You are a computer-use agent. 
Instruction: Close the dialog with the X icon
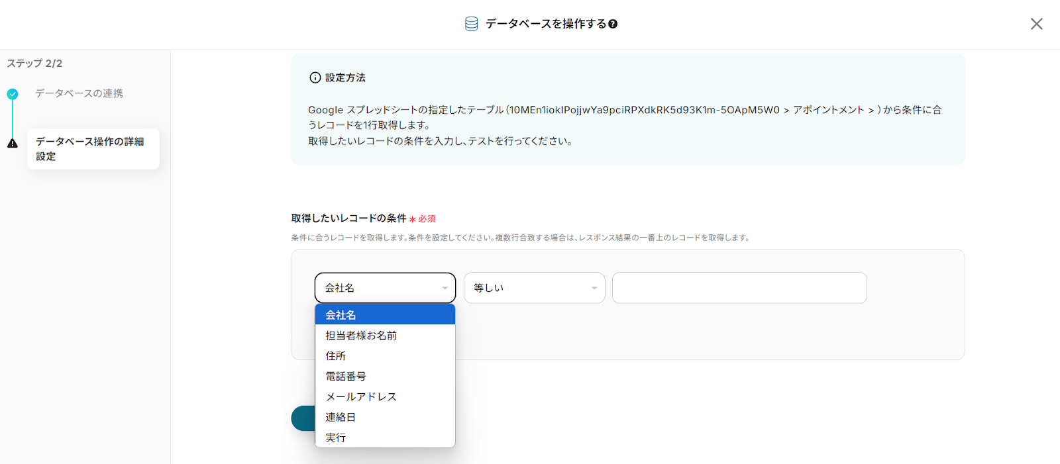[x=1036, y=24]
